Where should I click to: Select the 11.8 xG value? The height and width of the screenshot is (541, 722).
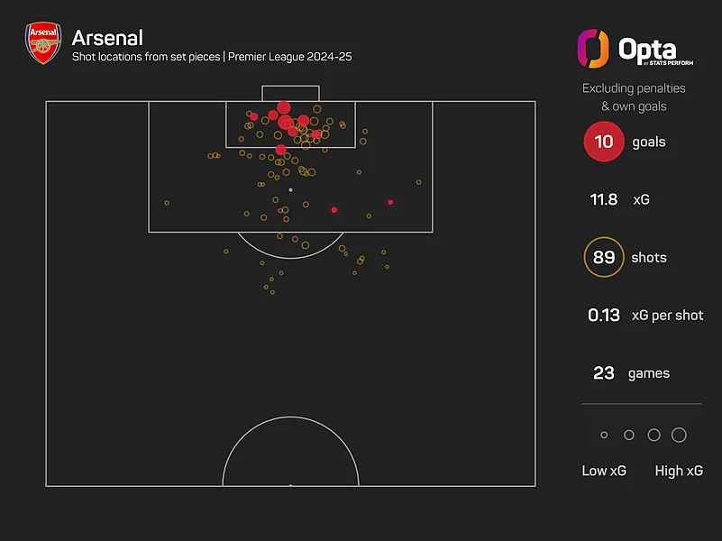(x=603, y=200)
